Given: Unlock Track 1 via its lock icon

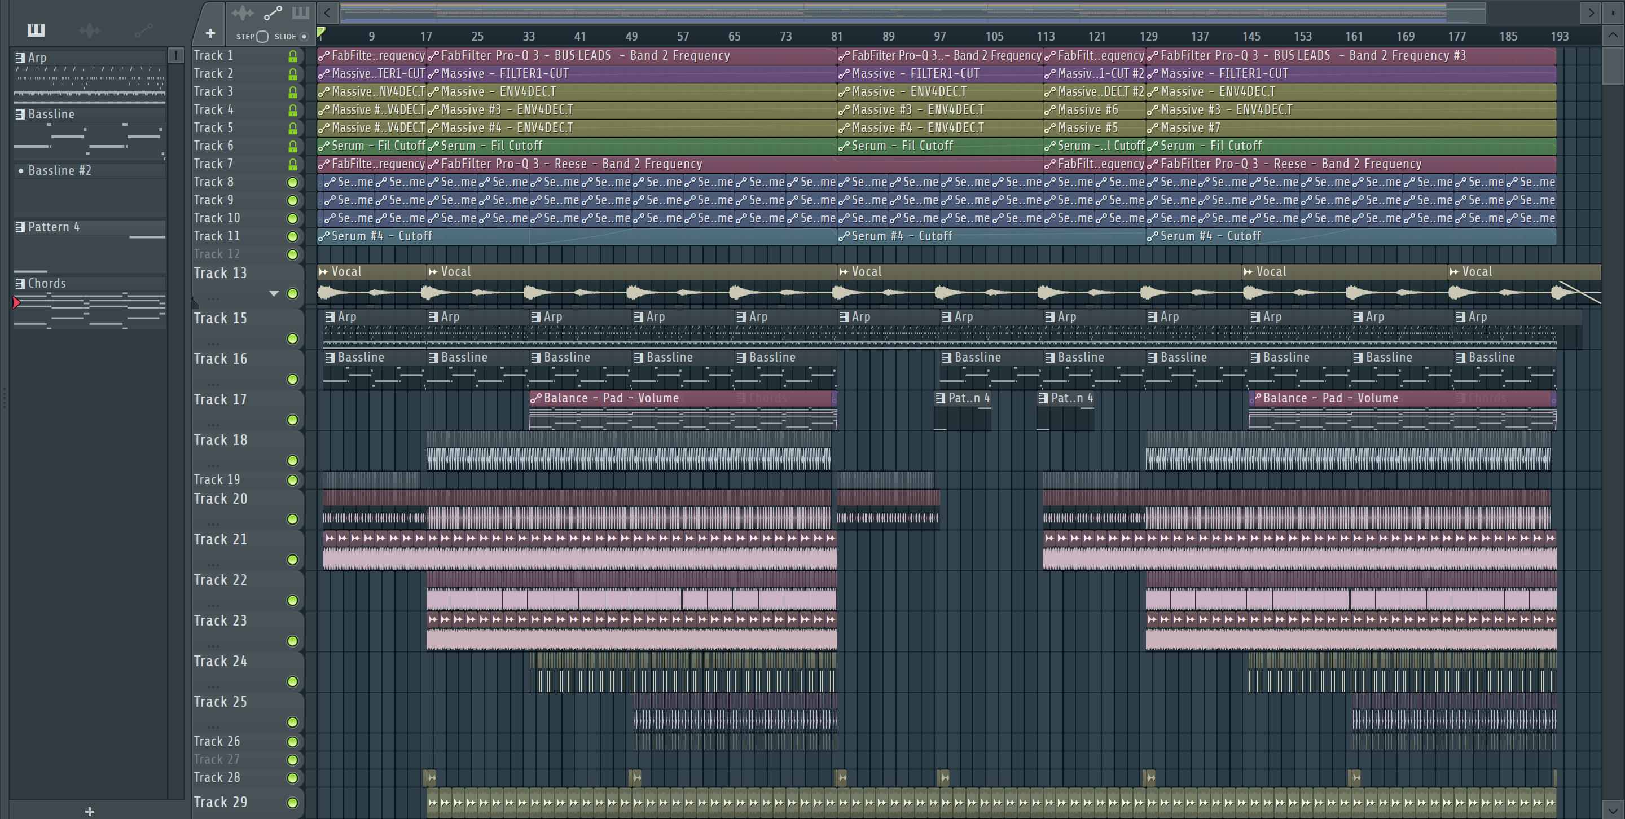Looking at the screenshot, I should pyautogui.click(x=293, y=56).
